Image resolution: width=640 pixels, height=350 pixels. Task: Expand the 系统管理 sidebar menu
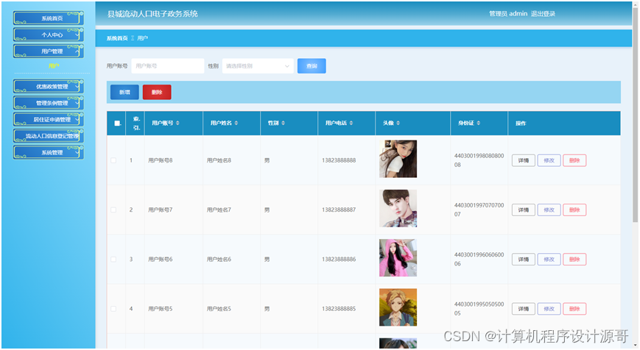coord(49,152)
